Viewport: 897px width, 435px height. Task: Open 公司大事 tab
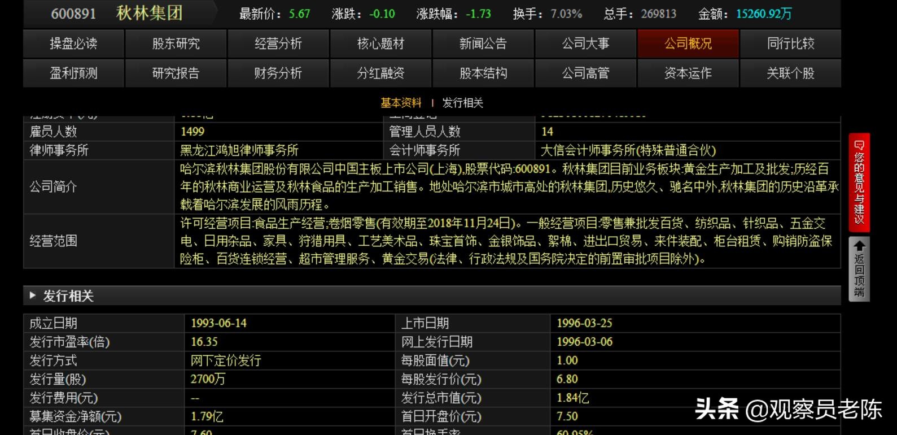tap(586, 43)
